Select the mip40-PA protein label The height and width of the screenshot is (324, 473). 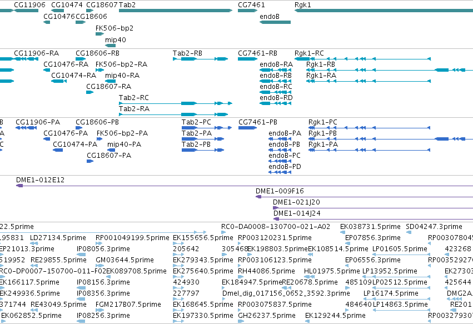[124, 144]
